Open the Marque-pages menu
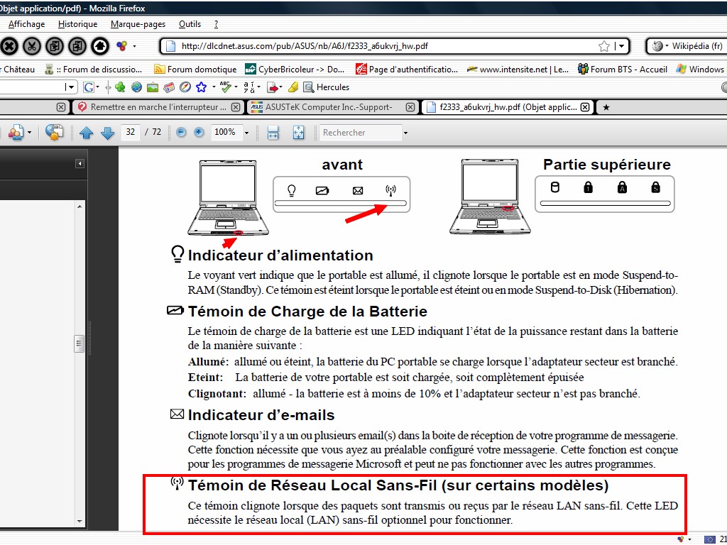 click(138, 24)
